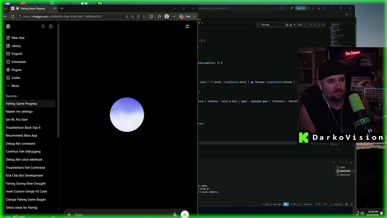Screen dimensions: 387x218
Task: Split the VS Code editor
Action: point(346,15)
